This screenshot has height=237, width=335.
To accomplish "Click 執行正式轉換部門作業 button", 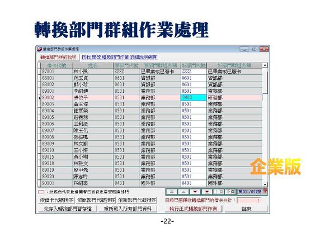I will pyautogui.click(x=194, y=208).
